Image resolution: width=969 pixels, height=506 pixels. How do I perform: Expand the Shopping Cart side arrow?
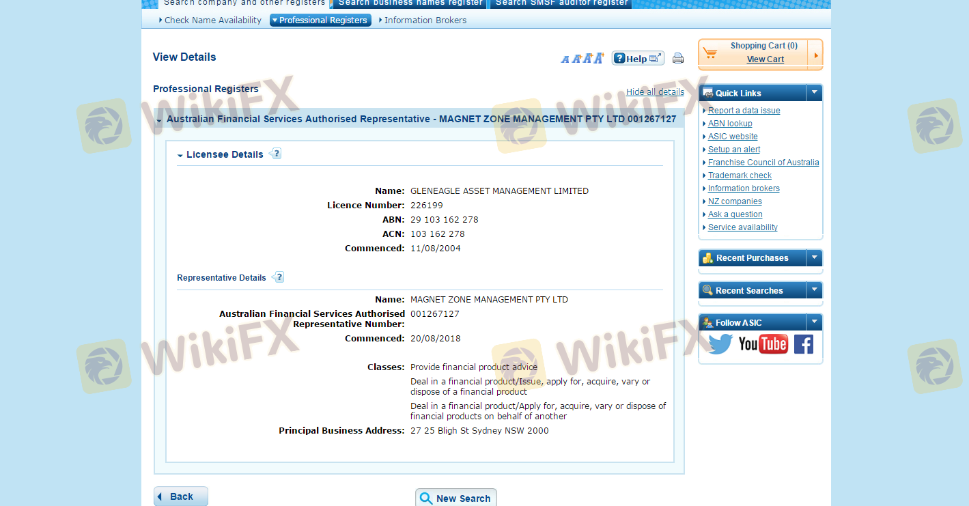(815, 55)
